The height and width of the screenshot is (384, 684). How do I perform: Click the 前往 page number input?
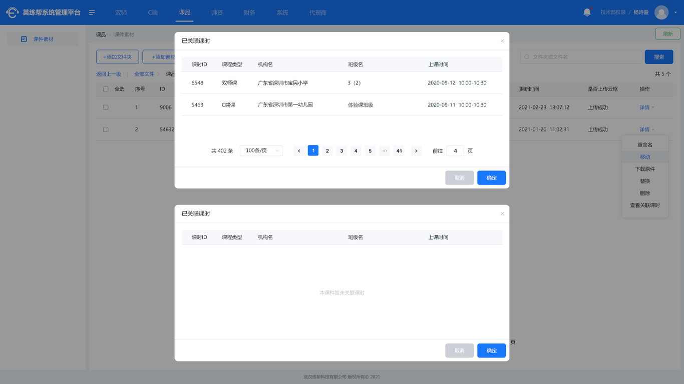455,150
